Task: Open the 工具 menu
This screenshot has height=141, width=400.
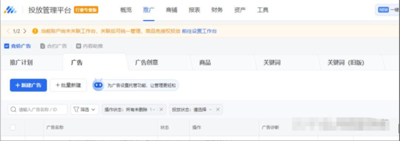Action: tap(263, 10)
